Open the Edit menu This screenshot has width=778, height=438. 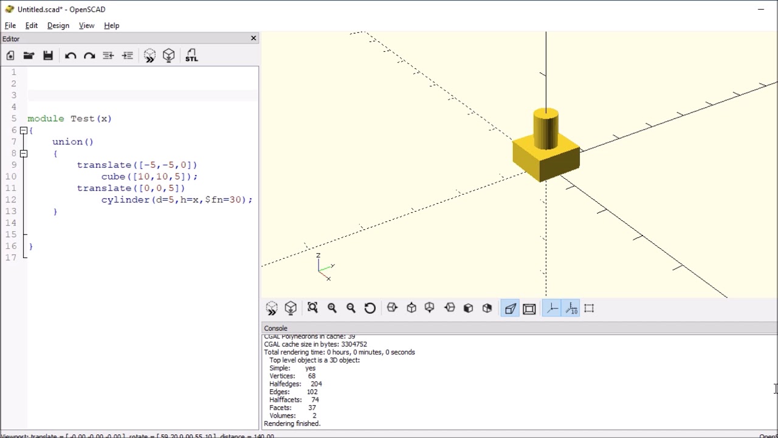click(31, 26)
